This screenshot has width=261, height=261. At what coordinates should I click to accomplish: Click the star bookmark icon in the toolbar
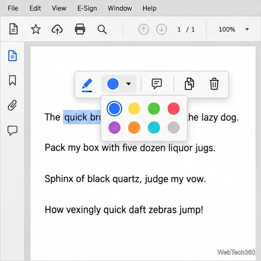(36, 29)
